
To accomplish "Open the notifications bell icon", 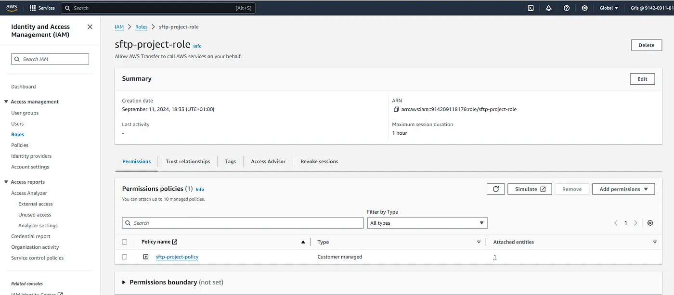I will coord(548,8).
